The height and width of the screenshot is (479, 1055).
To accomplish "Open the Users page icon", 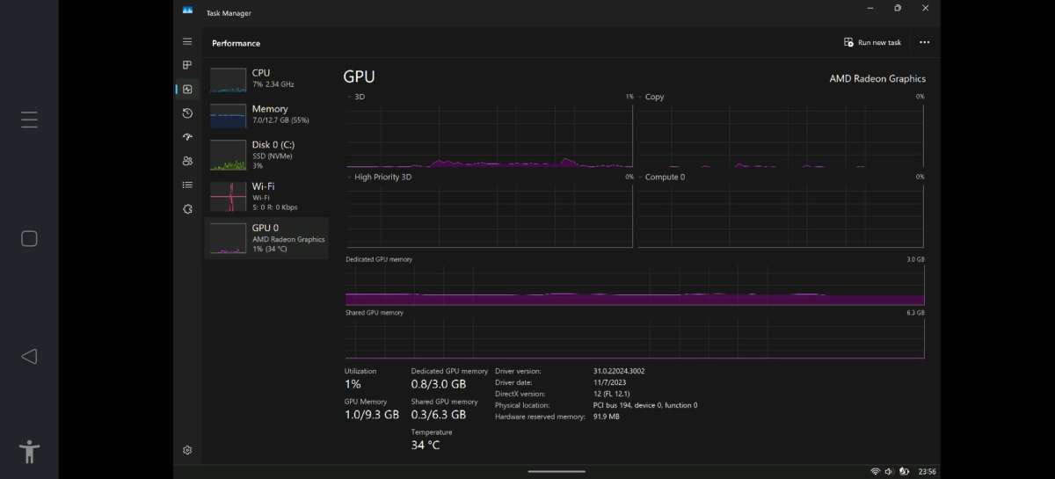I will click(187, 161).
